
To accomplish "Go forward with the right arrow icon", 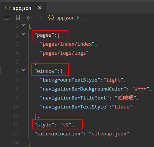I will [40, 18].
